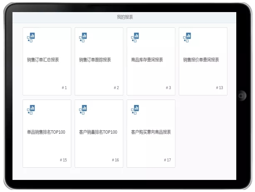Click the chart icon on 销售订单跟踪报表 card
Viewport: 255px width, 192px height.
point(83,37)
